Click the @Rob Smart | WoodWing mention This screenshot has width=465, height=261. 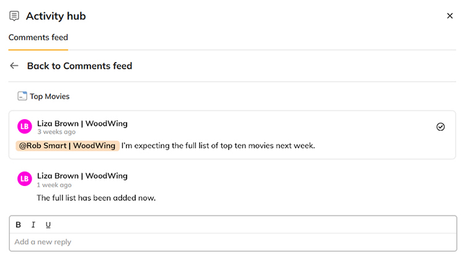pos(67,146)
